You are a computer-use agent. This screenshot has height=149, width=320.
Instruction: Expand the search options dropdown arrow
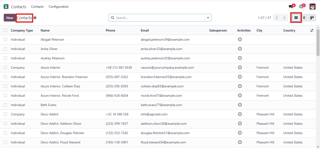[x=208, y=18]
